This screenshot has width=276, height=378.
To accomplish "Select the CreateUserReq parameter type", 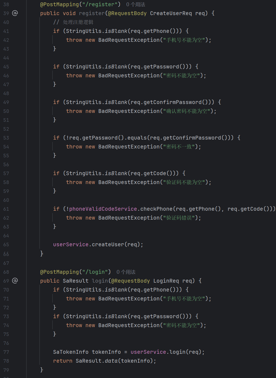I will pyautogui.click(x=171, y=13).
